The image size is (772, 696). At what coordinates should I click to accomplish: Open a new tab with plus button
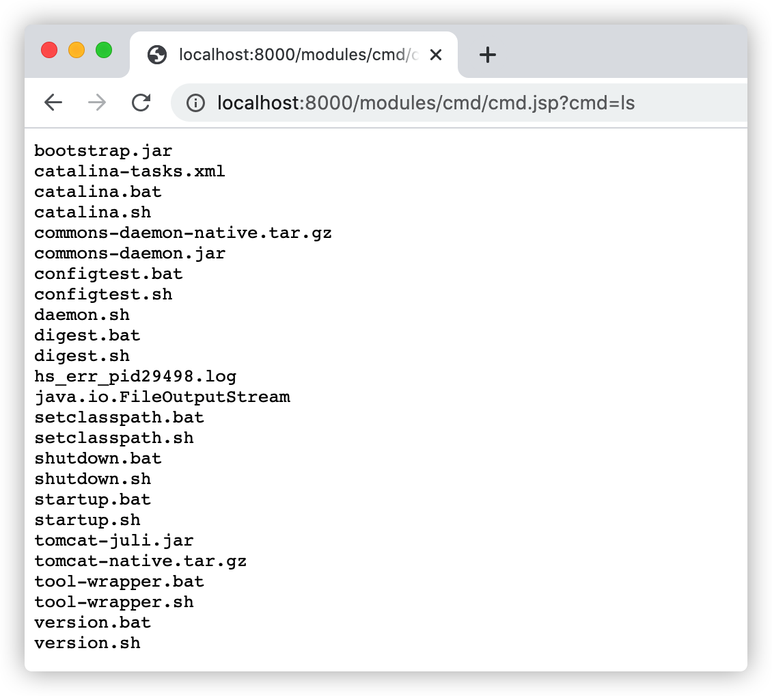[487, 55]
